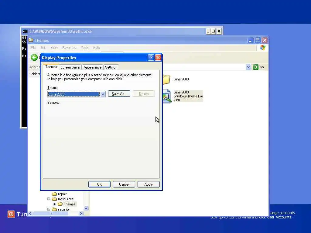Collapse the Resources tree node
Image resolution: width=311 pixels, height=233 pixels.
[x=49, y=199]
